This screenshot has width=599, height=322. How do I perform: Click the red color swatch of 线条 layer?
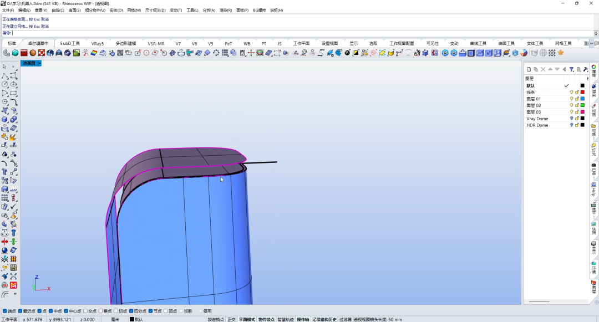pos(582,93)
